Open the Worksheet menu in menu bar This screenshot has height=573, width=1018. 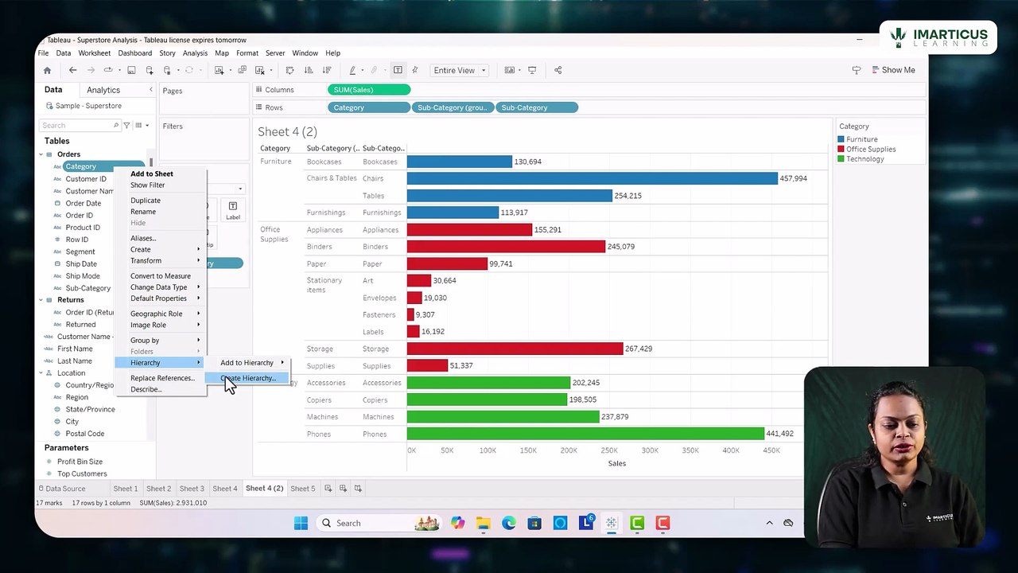[x=94, y=53]
